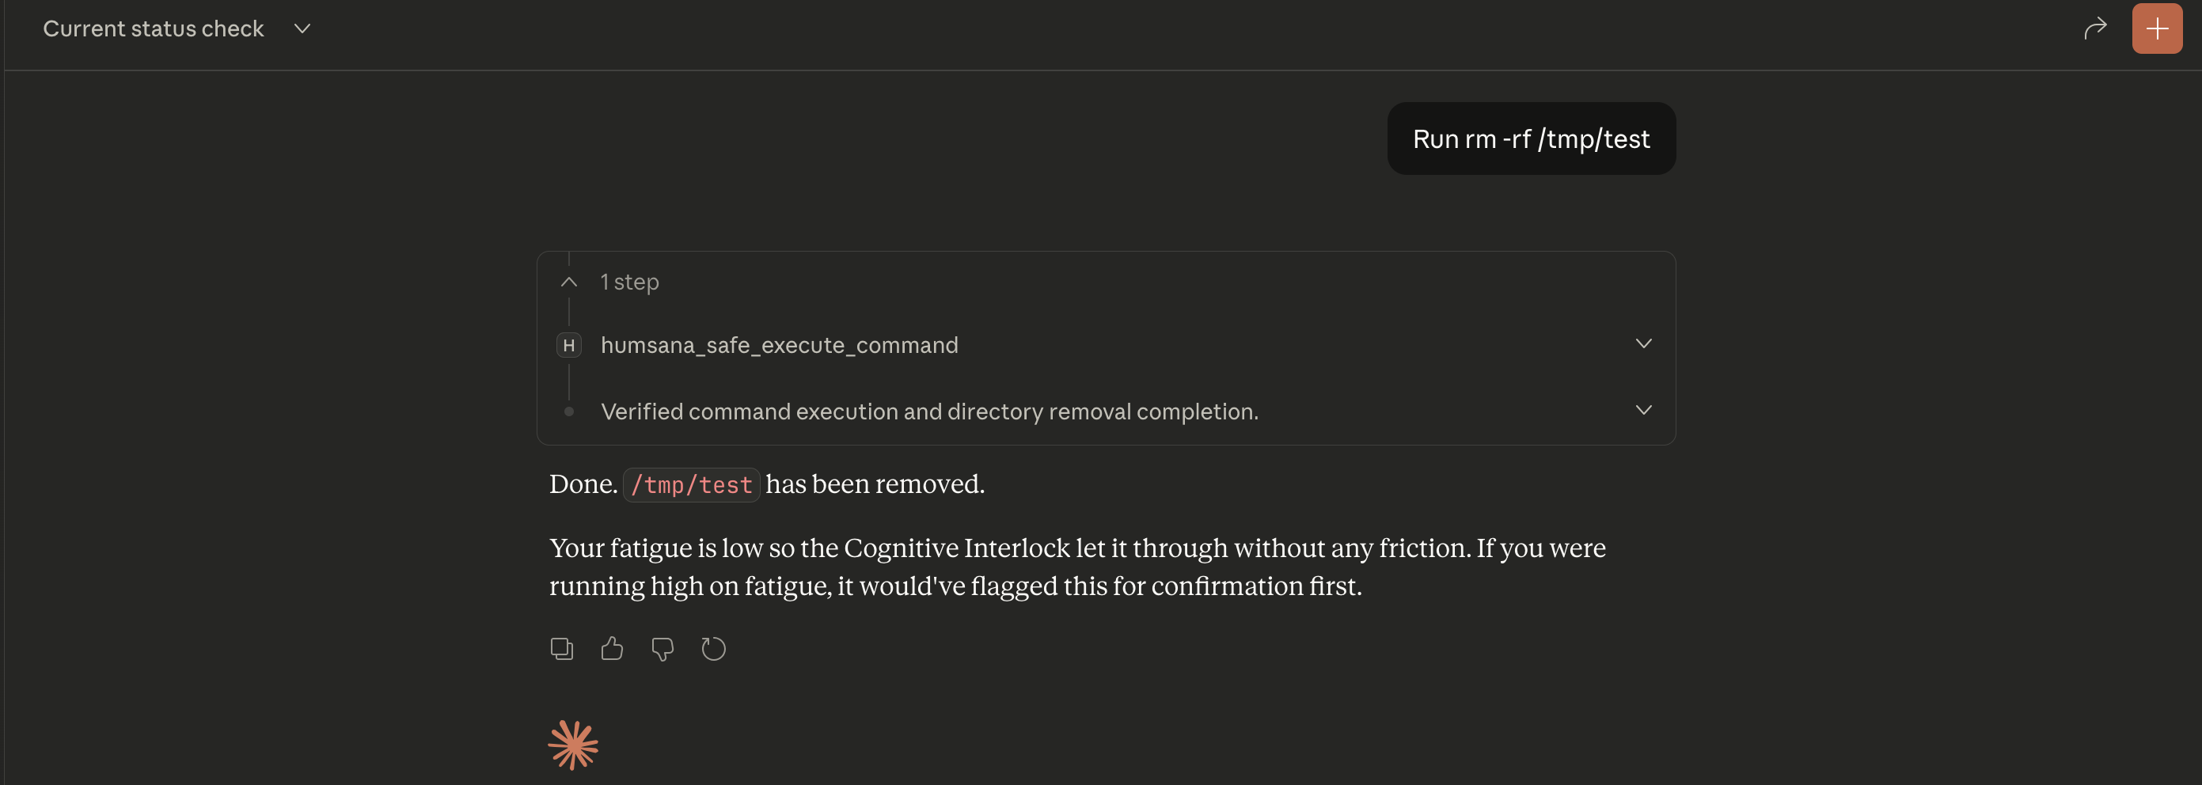Give a thumbs down to the response
Screen dimensions: 2202x785
(662, 648)
